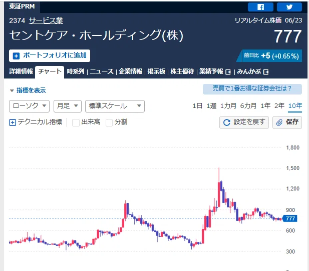The image size is (309, 271).
Task: Select the チャート tab
Action: pos(50,71)
